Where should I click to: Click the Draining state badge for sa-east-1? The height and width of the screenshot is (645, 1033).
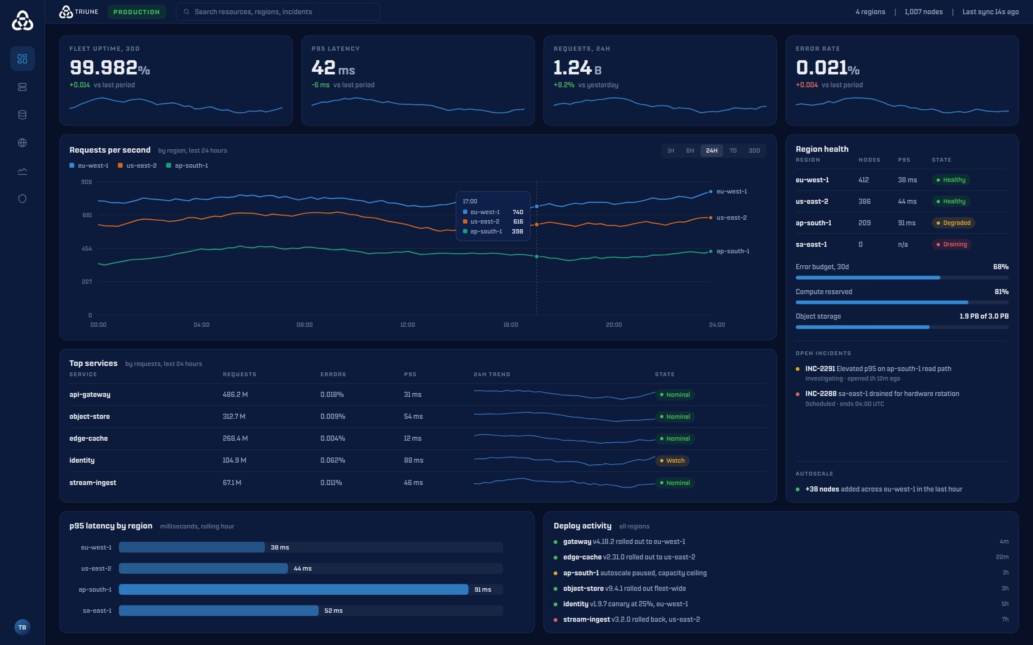(x=951, y=244)
